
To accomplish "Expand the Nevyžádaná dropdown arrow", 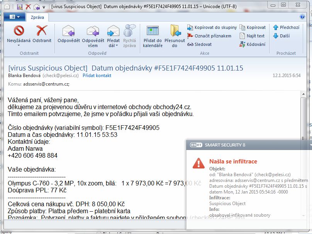I will [x=19, y=45].
